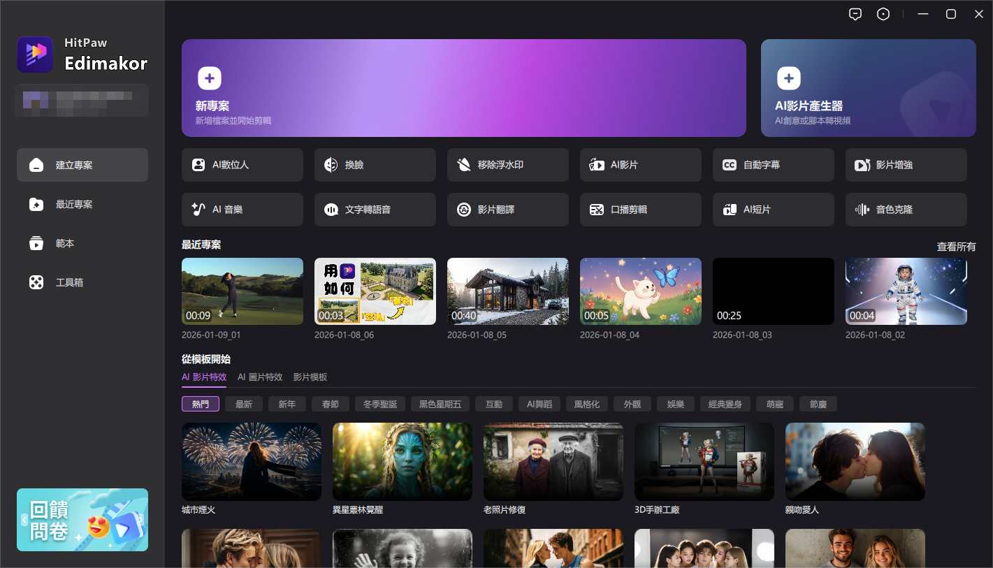Open the 音色克隆 voice clone tool

[x=906, y=210]
